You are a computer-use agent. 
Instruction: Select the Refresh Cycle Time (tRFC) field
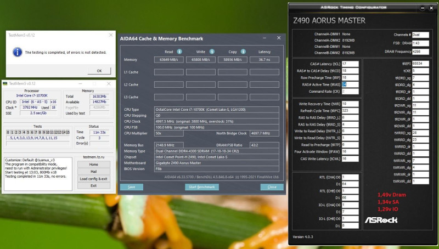[x=350, y=110]
